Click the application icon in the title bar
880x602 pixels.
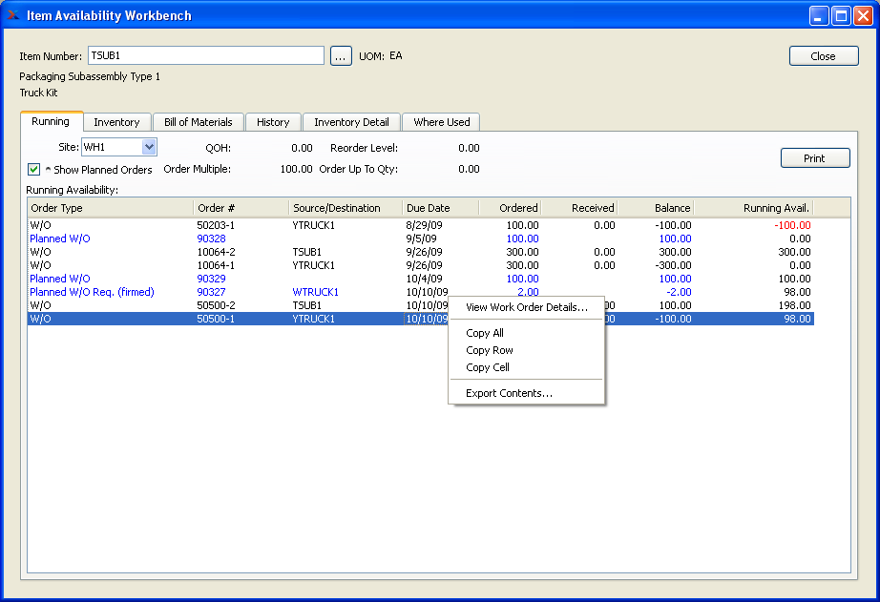point(13,15)
